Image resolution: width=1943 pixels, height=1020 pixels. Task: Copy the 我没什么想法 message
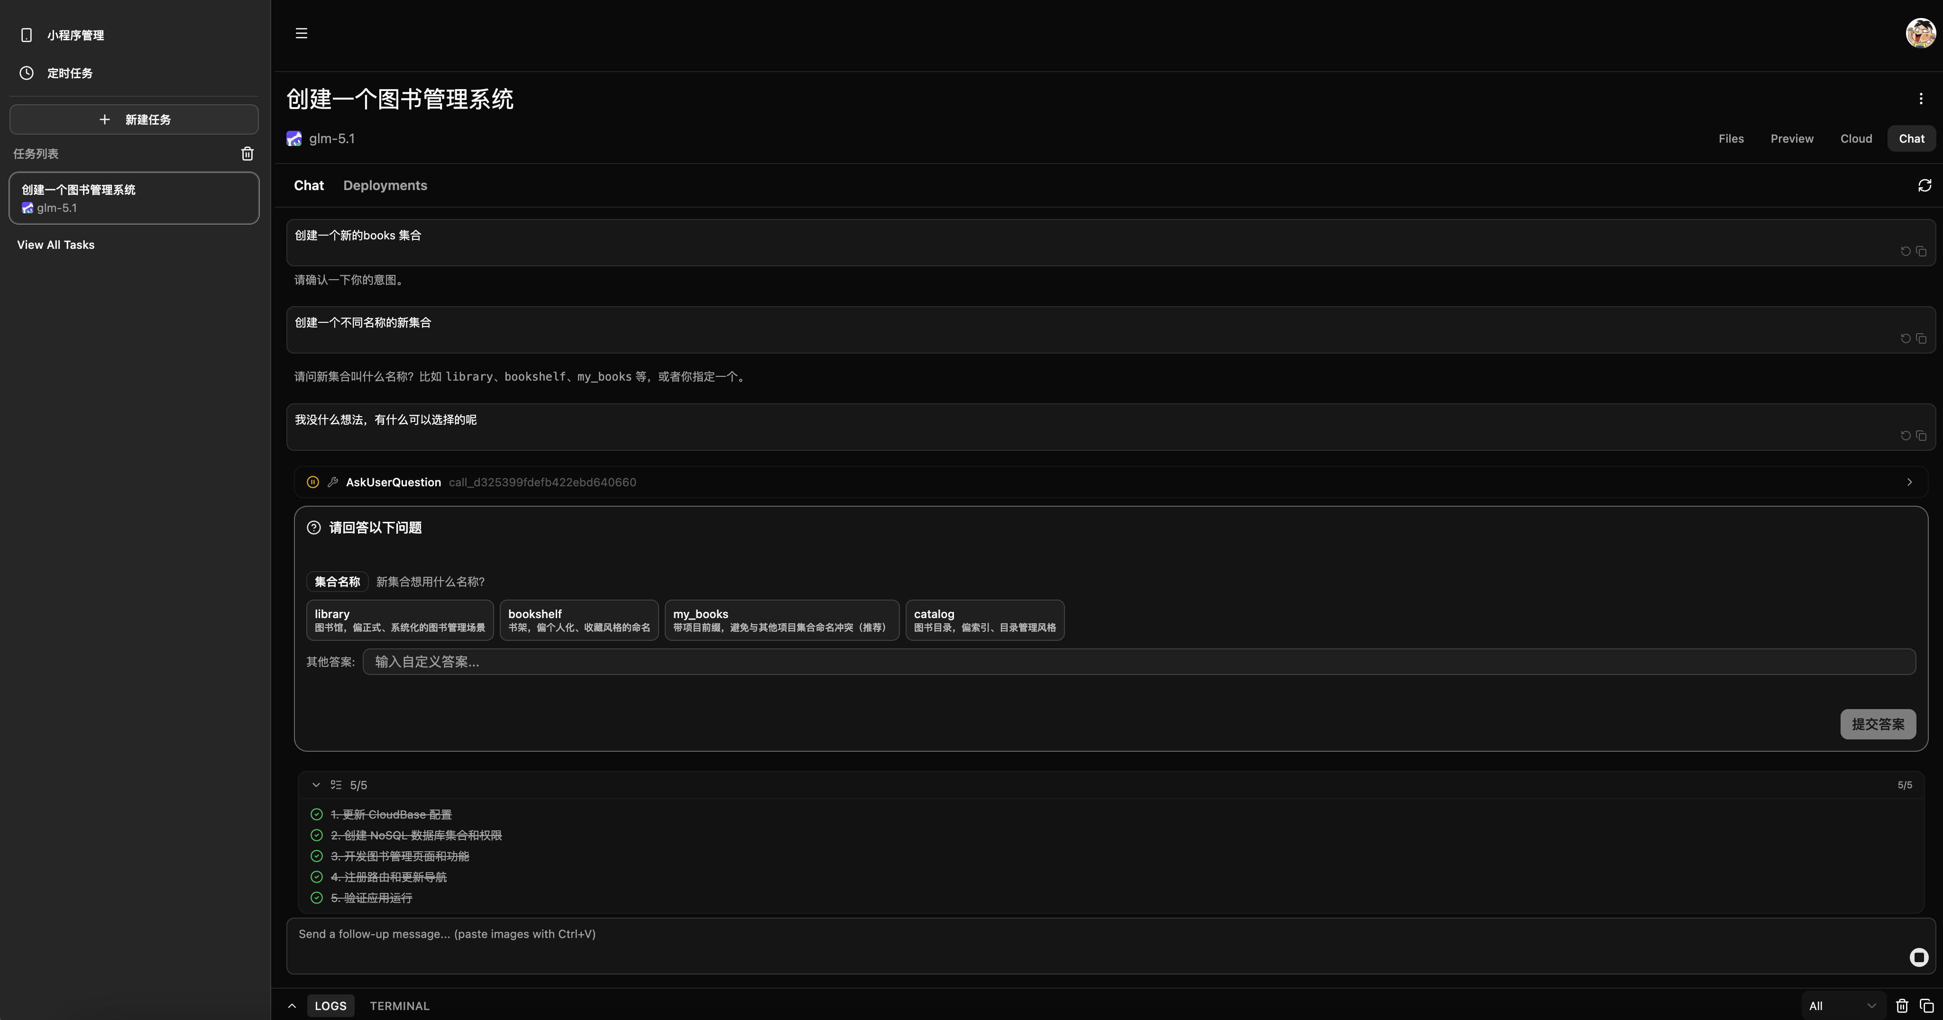[1921, 436]
